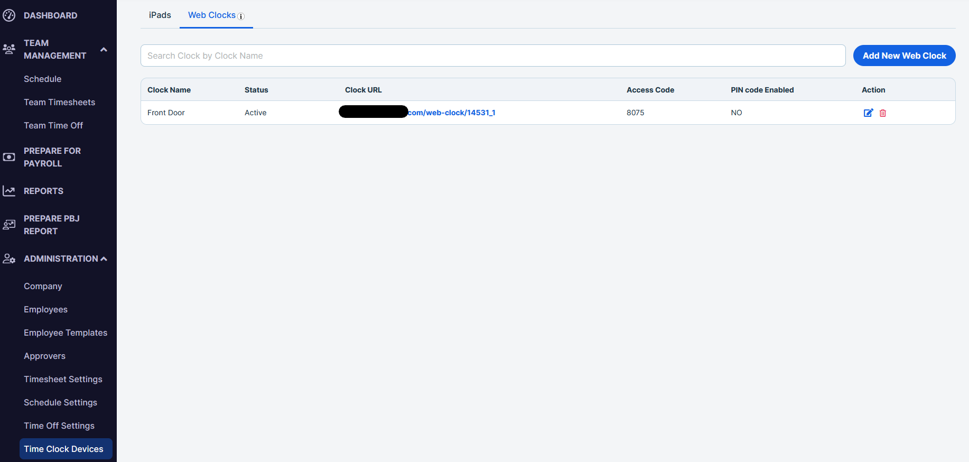Screen dimensions: 969x462
Task: Collapse the Team Management section chevron
Action: click(x=104, y=50)
